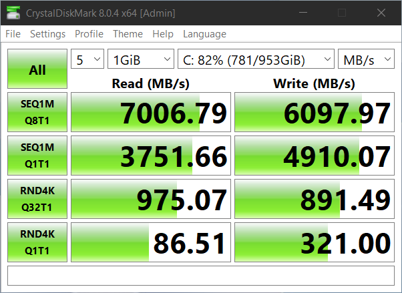This screenshot has width=402, height=293.
Task: Click the SEQ1M Q1T1 read value 3751.66
Action: coord(151,156)
